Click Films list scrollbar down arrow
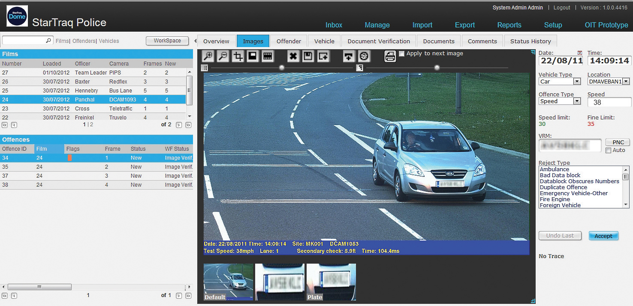Screen dimensions: 633x306 [190, 116]
